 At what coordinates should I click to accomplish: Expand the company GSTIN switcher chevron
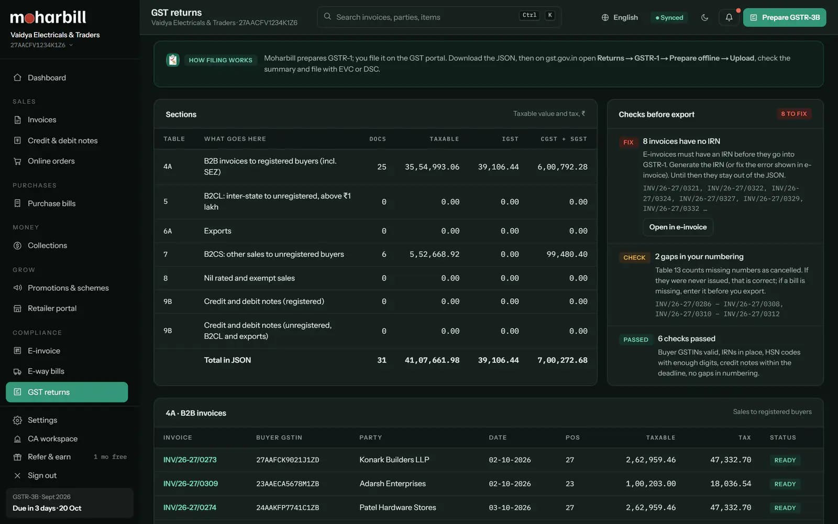point(71,45)
